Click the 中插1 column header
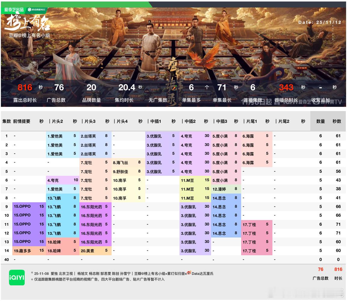This screenshot has height=301, width=347. 155,121
